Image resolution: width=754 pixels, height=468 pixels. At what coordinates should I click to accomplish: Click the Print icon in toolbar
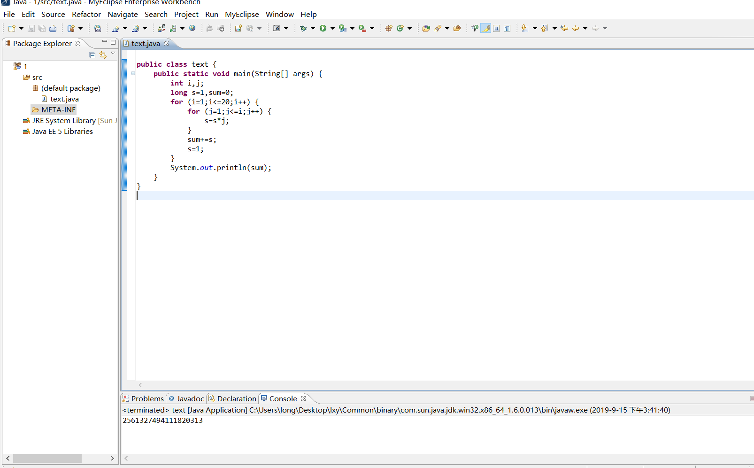tap(53, 29)
